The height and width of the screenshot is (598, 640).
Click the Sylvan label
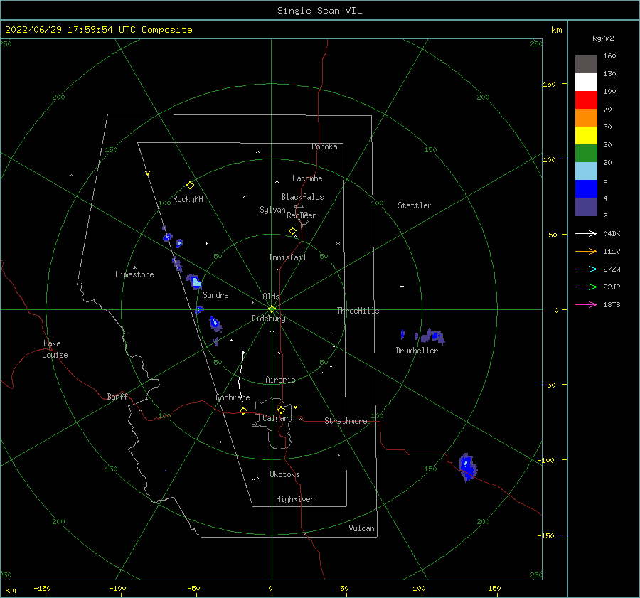(272, 210)
